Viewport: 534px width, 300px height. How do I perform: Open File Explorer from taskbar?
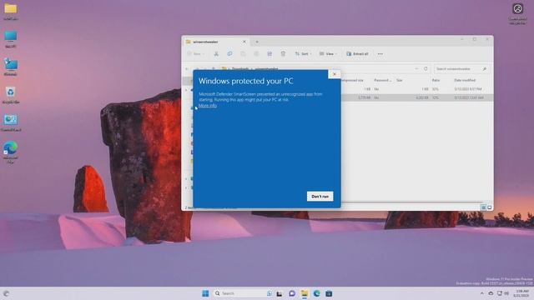304,293
